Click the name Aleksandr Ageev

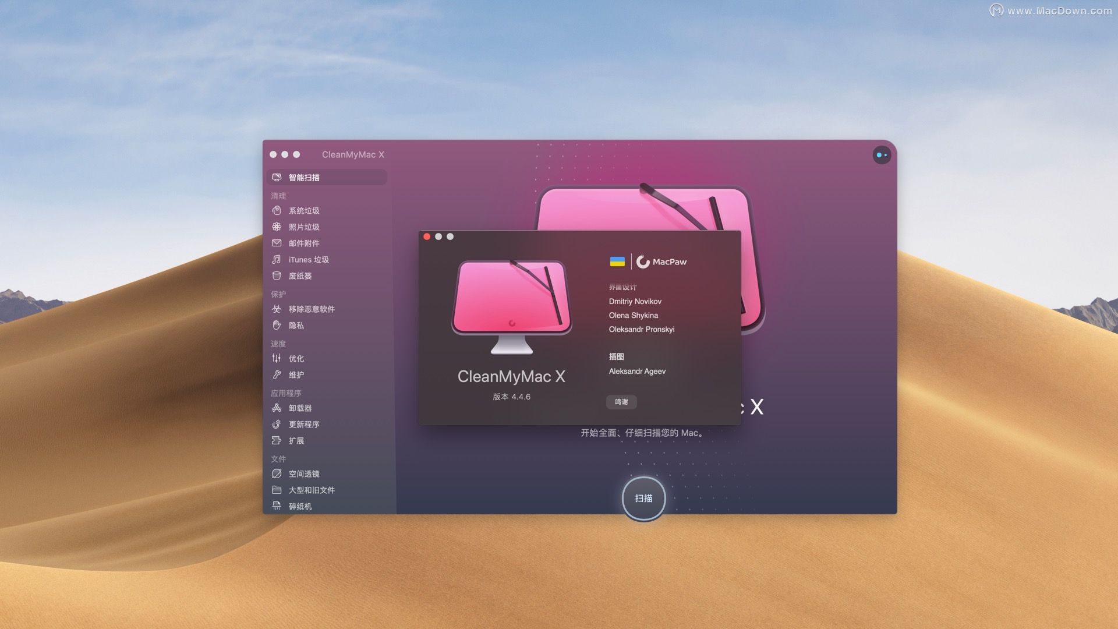(x=637, y=371)
